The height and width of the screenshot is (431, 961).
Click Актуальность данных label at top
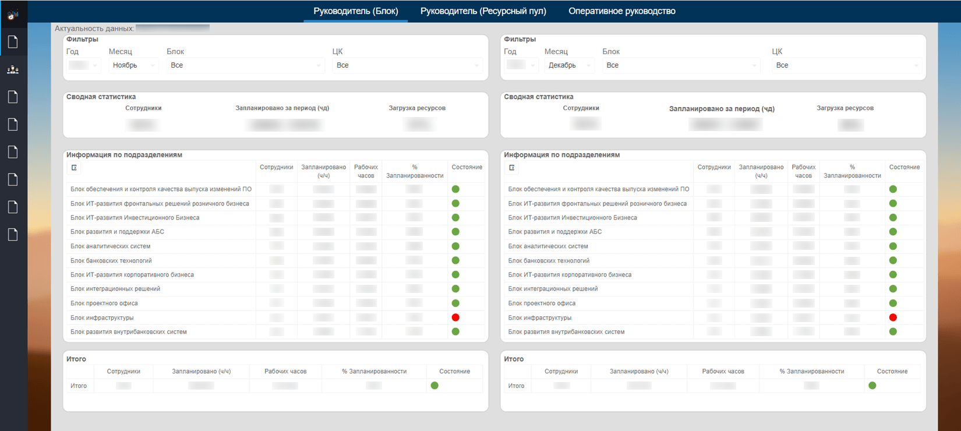(94, 29)
